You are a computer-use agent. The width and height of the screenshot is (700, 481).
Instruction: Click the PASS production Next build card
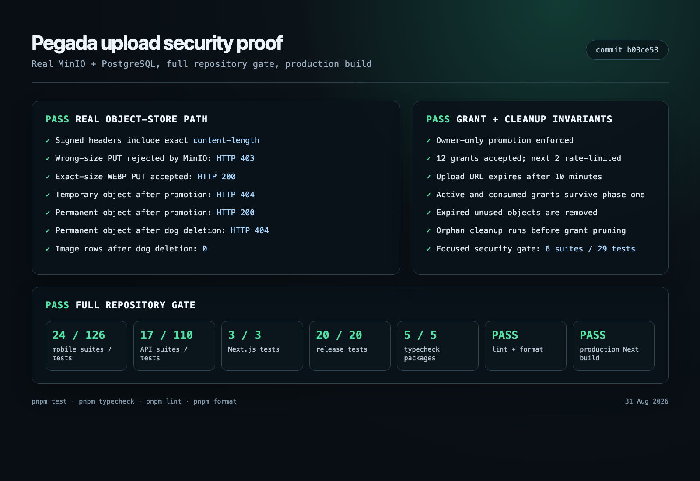coord(613,346)
